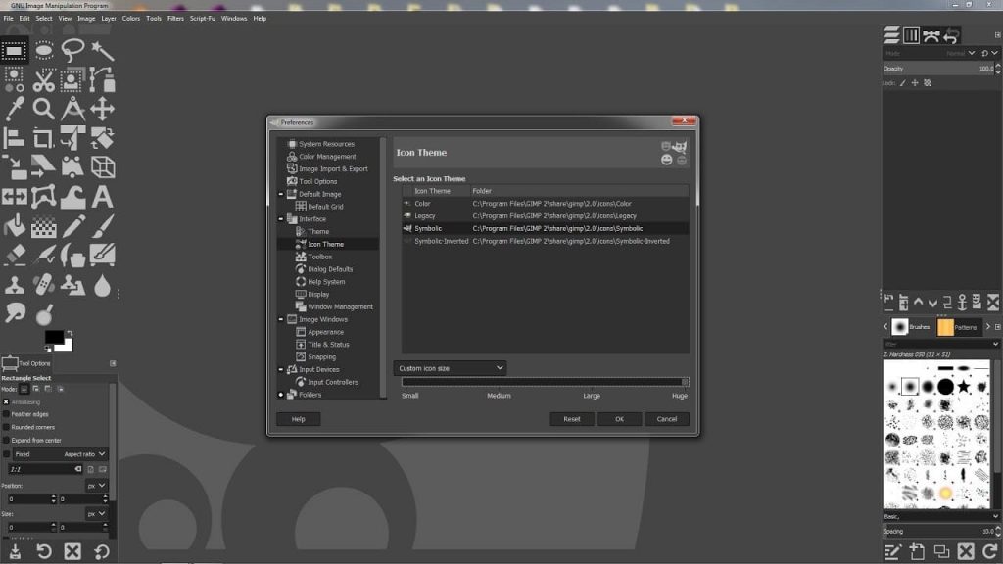Choose the Scissors Select tool
Viewport: 1003px width, 564px height.
43,80
